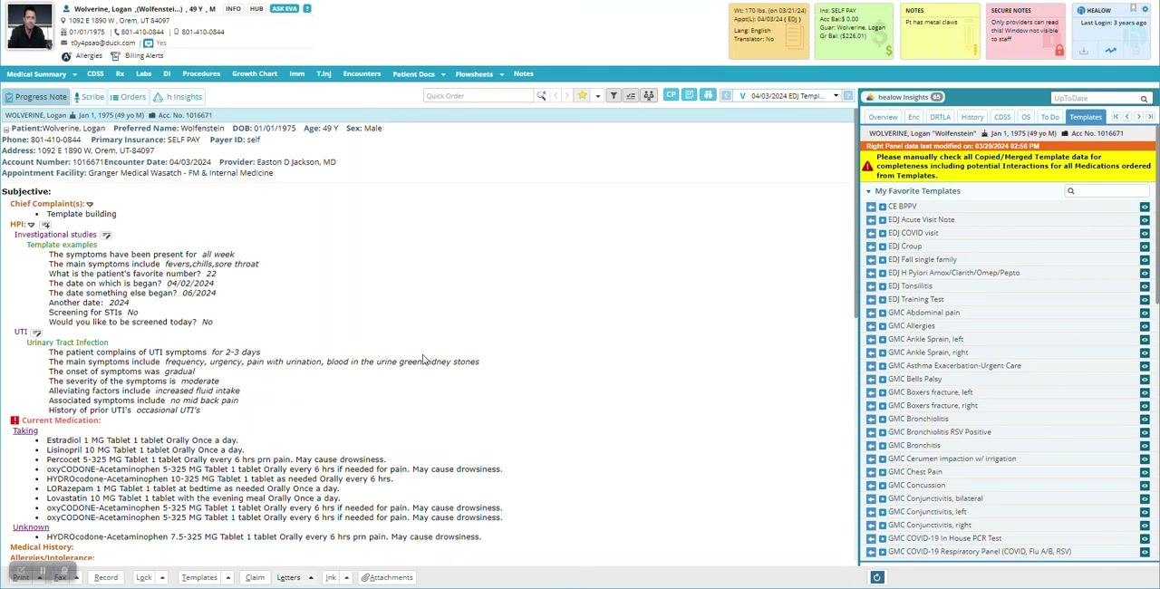Click the Attachments paperclip button
Viewport: 1160px width, 589px height.
click(x=387, y=577)
